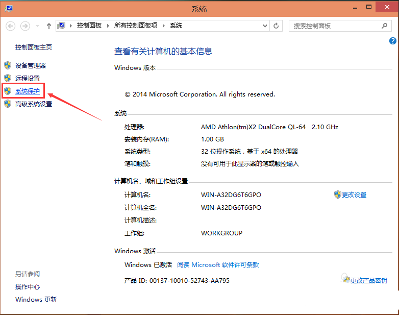The width and height of the screenshot is (399, 315).
Task: Expand the chevron after the computer icon
Action: (71, 26)
